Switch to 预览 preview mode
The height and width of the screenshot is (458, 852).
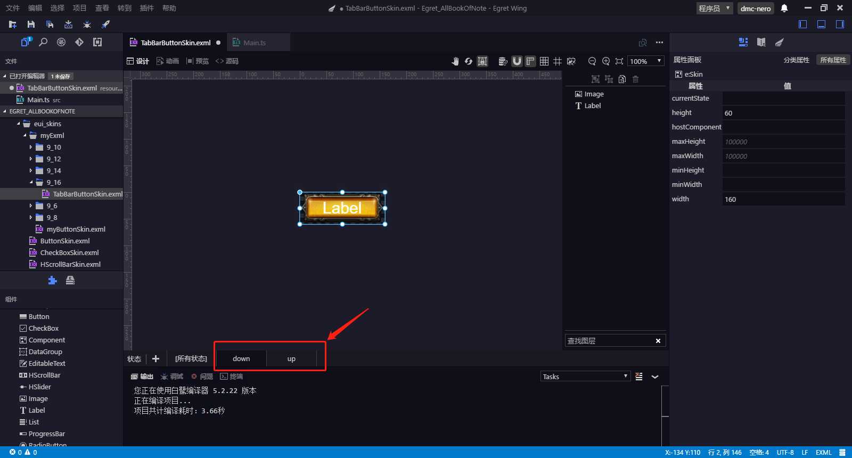click(x=198, y=61)
